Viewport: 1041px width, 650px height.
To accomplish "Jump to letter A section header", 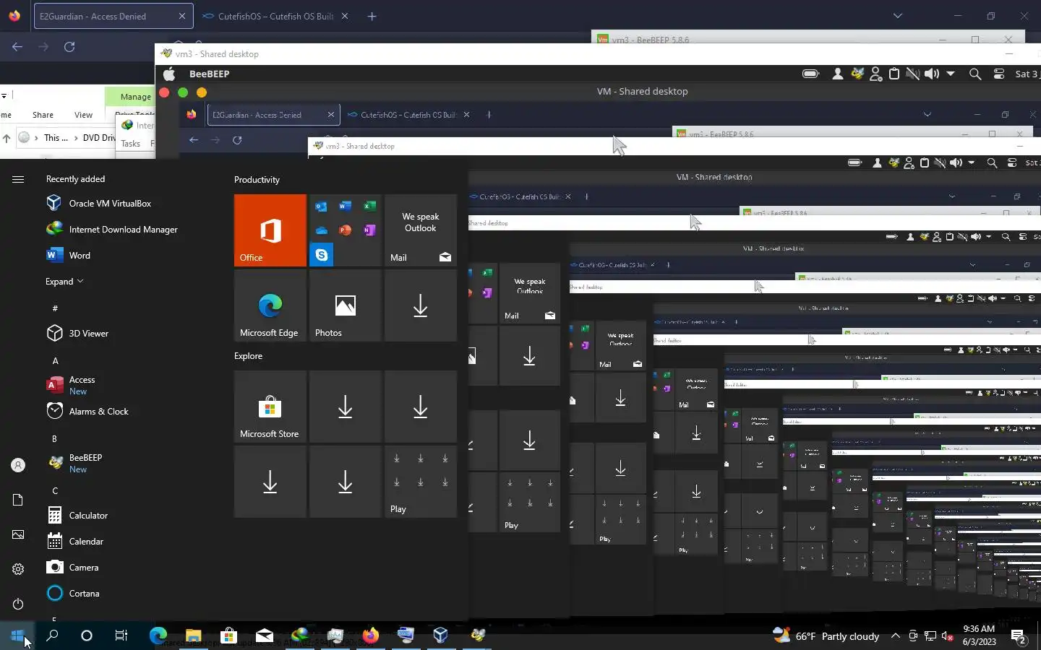I will [x=55, y=360].
